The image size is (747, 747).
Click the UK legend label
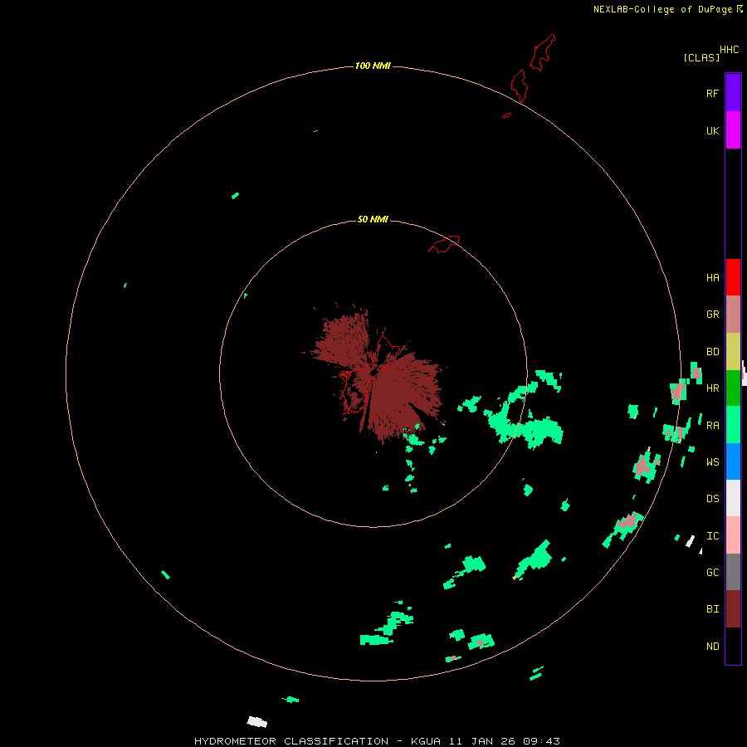713,131
